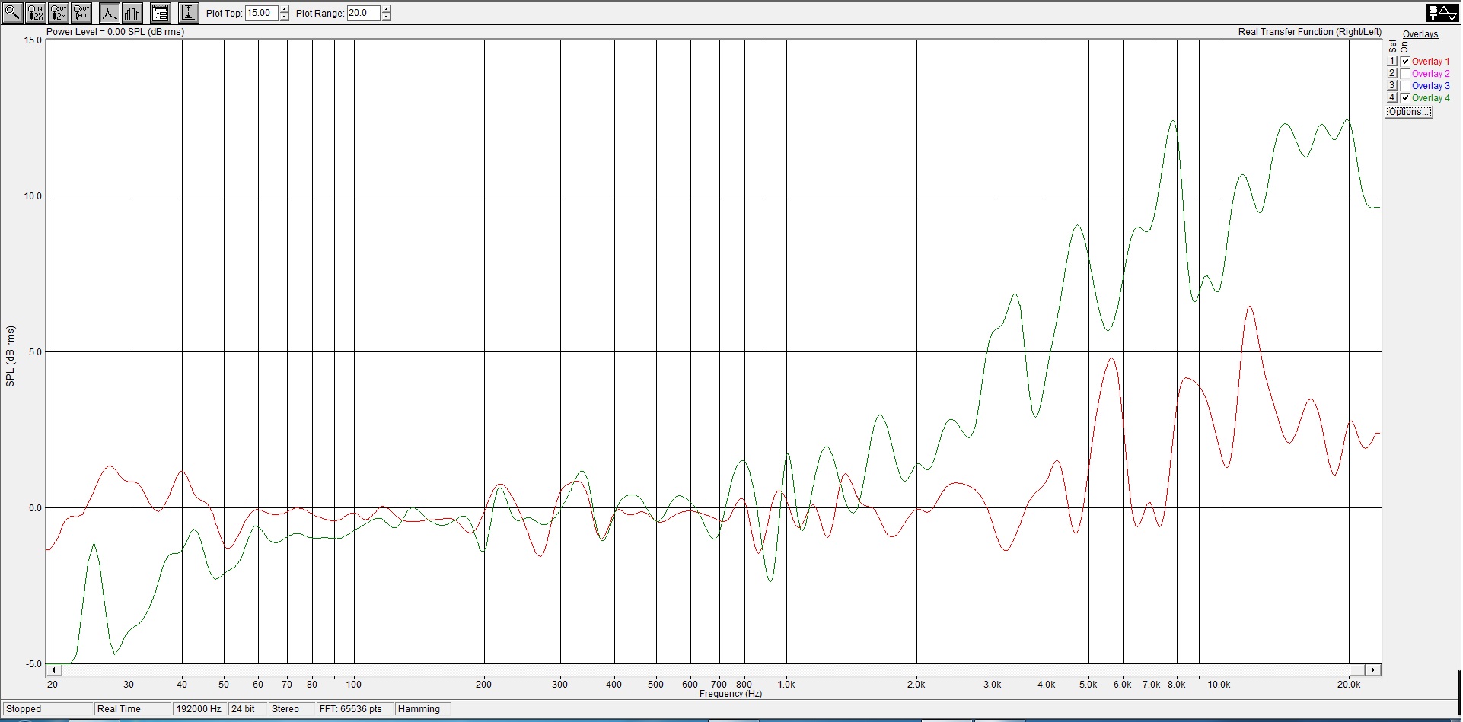Screen dimensions: 1463x722
Task: Click the 'Plot Top:' label
Action: pos(224,14)
